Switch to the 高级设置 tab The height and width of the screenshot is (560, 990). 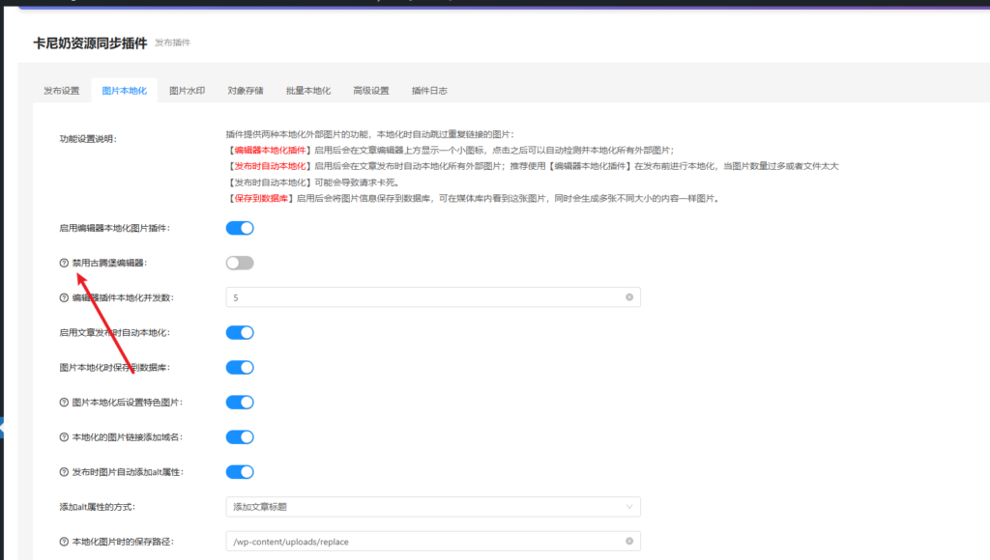coord(370,90)
